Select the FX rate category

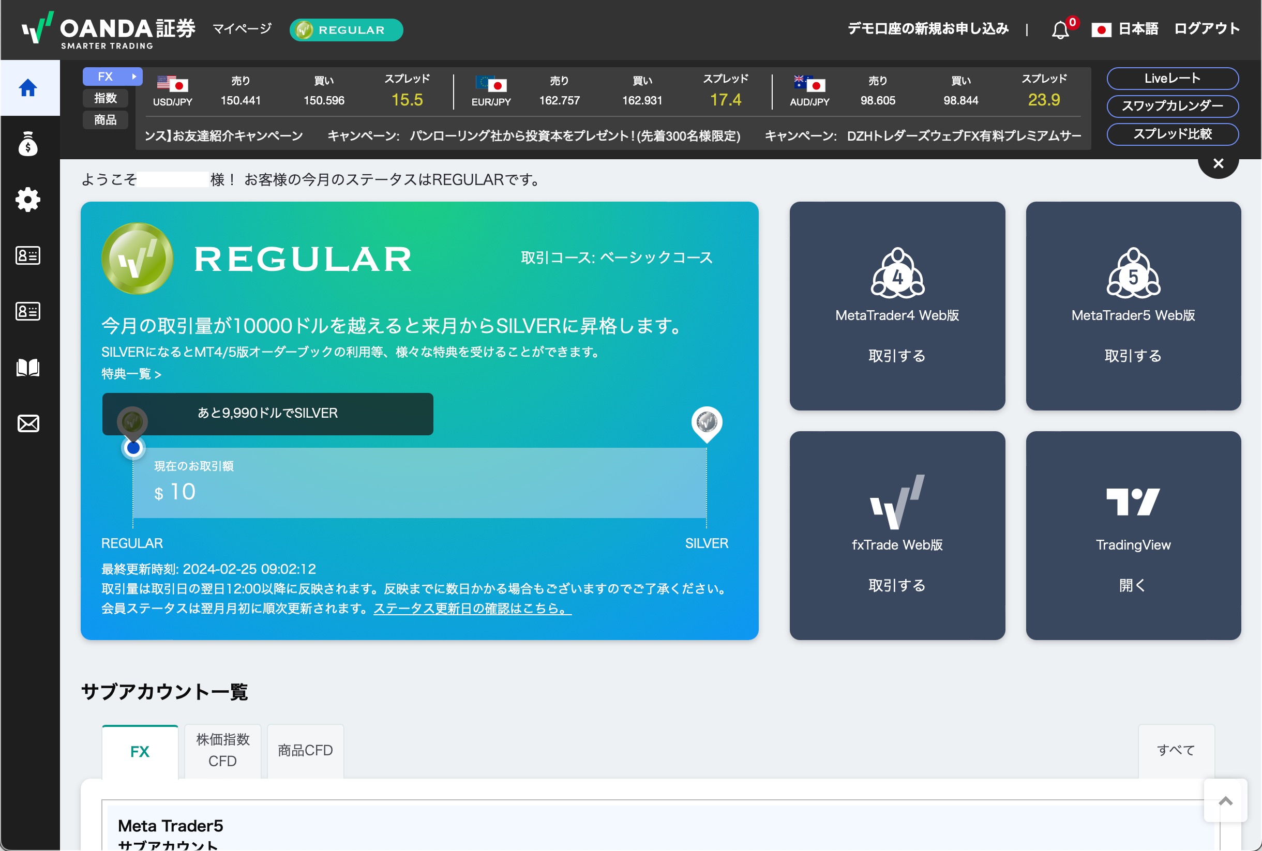(x=112, y=77)
